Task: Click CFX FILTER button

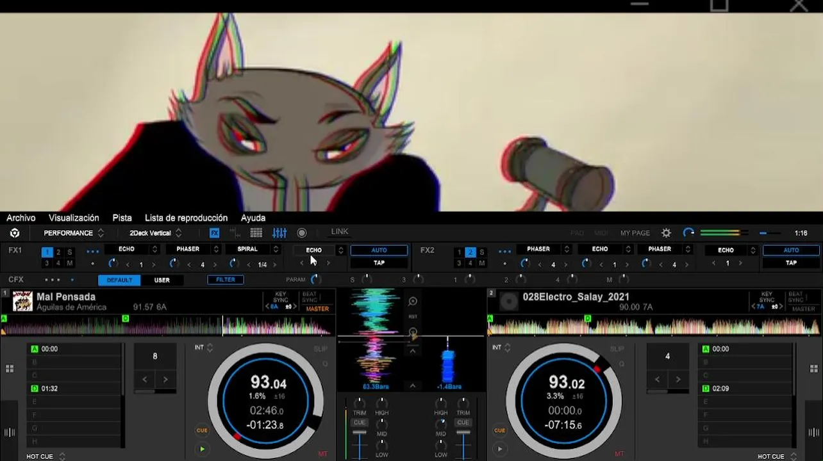Action: click(x=226, y=280)
